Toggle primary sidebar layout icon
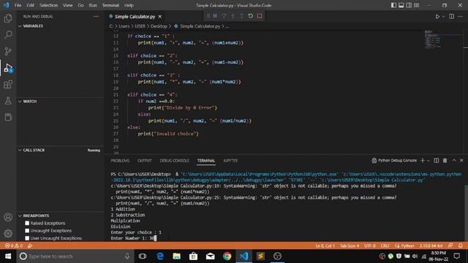The width and height of the screenshot is (468, 263). click(x=393, y=5)
